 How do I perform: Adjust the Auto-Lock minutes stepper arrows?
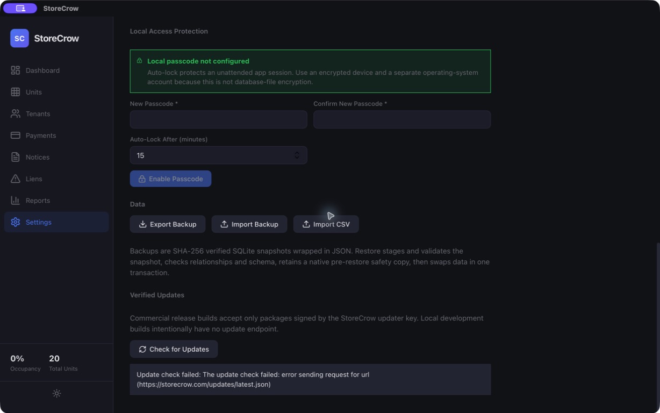tap(297, 155)
